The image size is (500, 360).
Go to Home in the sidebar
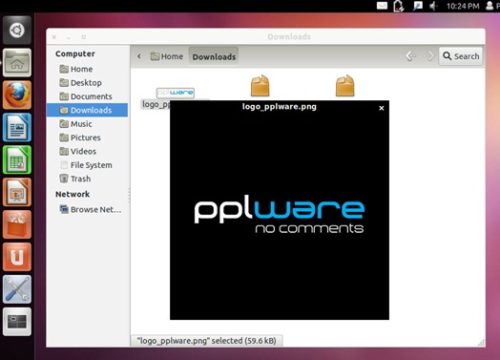(x=76, y=69)
